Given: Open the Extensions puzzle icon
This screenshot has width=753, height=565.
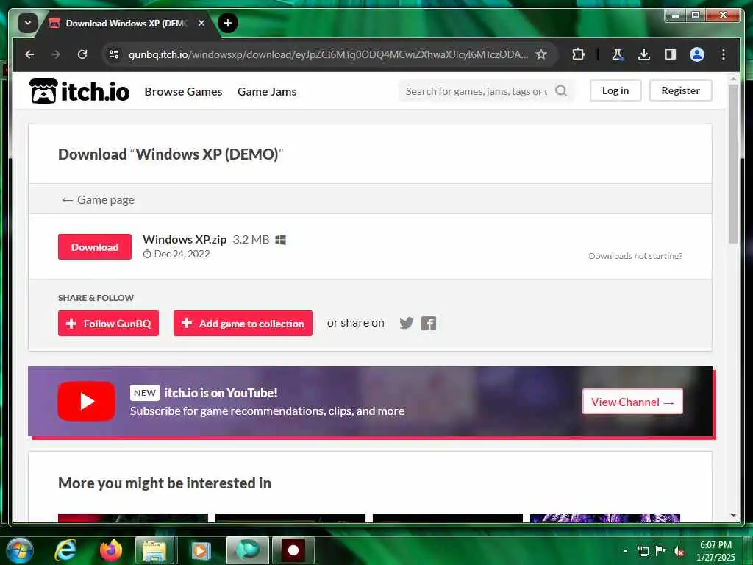Looking at the screenshot, I should 578,54.
